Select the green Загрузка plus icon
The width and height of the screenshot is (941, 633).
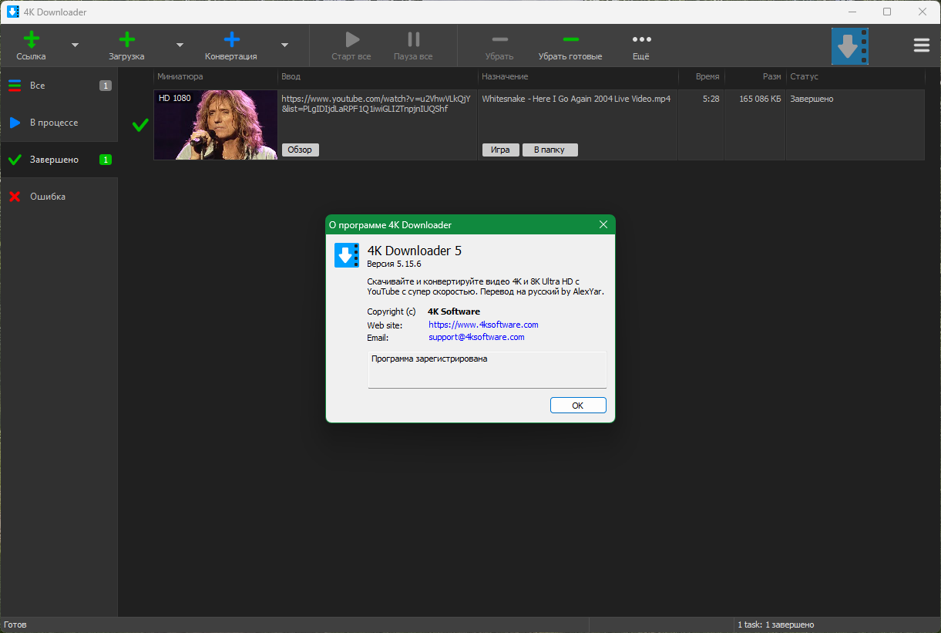pyautogui.click(x=126, y=38)
